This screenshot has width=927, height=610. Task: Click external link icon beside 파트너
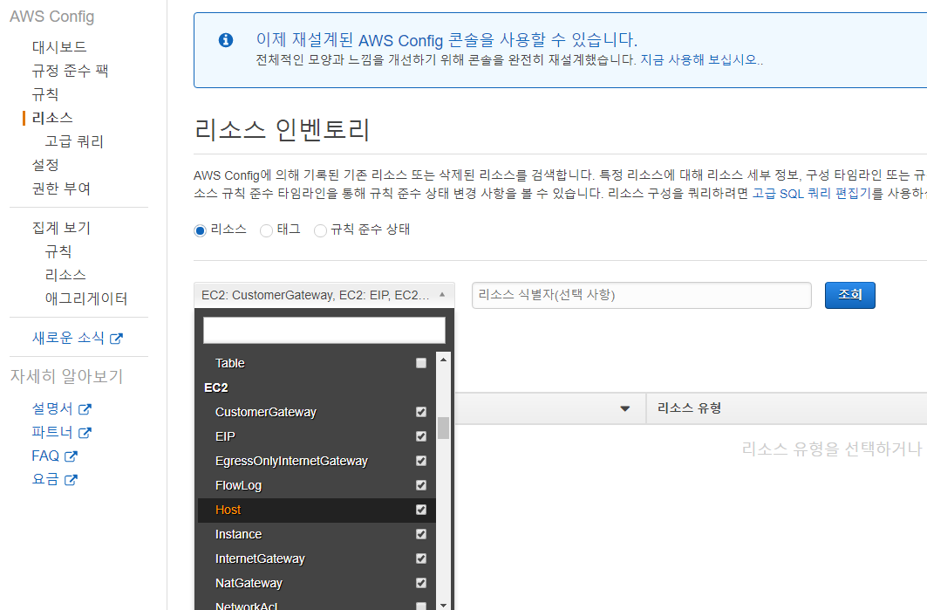(85, 433)
